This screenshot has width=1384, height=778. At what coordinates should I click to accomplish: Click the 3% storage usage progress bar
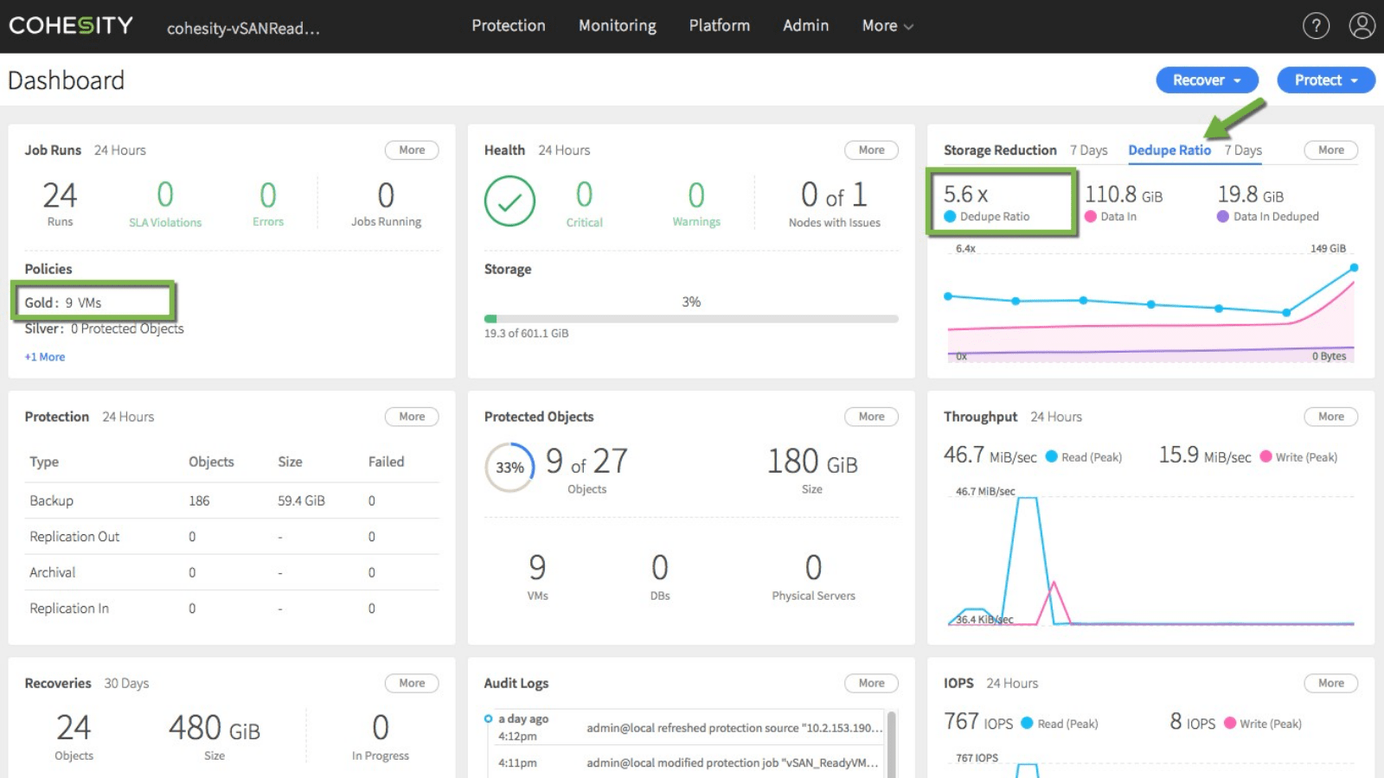coord(691,319)
